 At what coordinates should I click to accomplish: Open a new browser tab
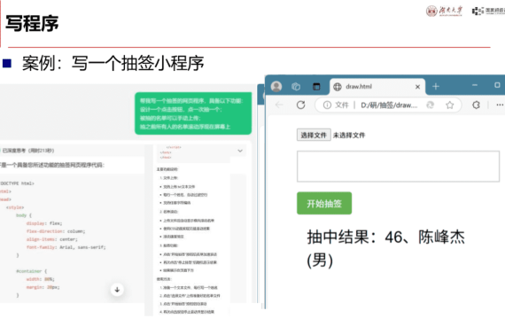click(435, 86)
